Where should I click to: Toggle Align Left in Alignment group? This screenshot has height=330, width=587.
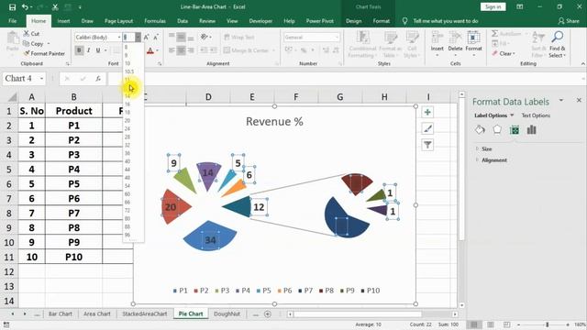(172, 50)
